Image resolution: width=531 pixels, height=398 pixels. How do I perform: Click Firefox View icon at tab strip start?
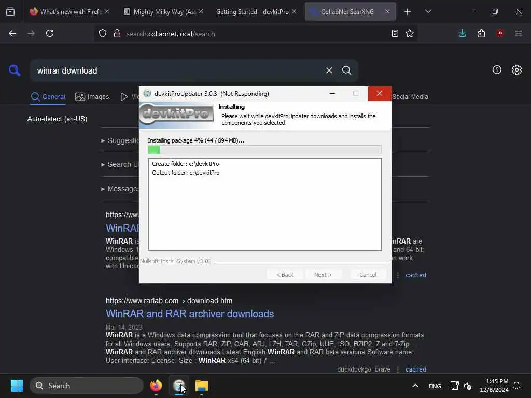(x=10, y=12)
